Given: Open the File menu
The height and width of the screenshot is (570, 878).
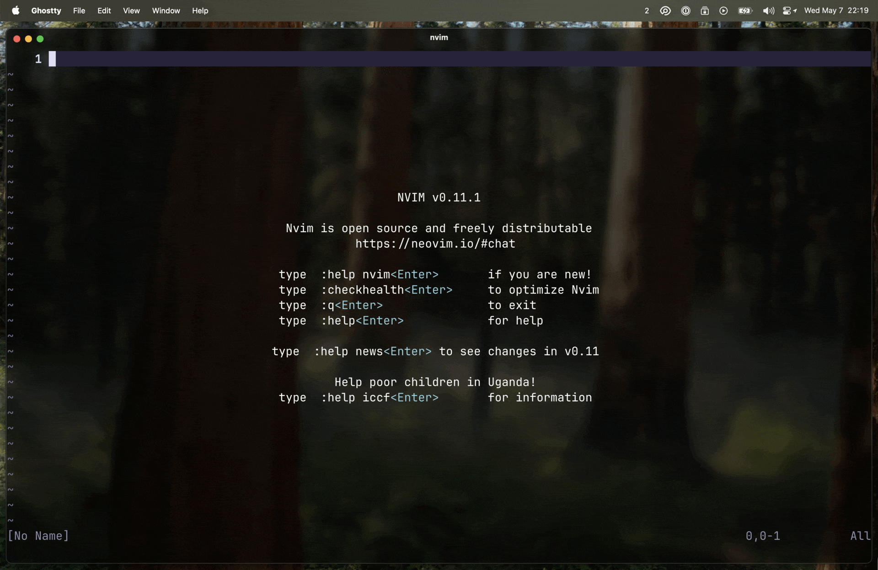Looking at the screenshot, I should point(79,11).
